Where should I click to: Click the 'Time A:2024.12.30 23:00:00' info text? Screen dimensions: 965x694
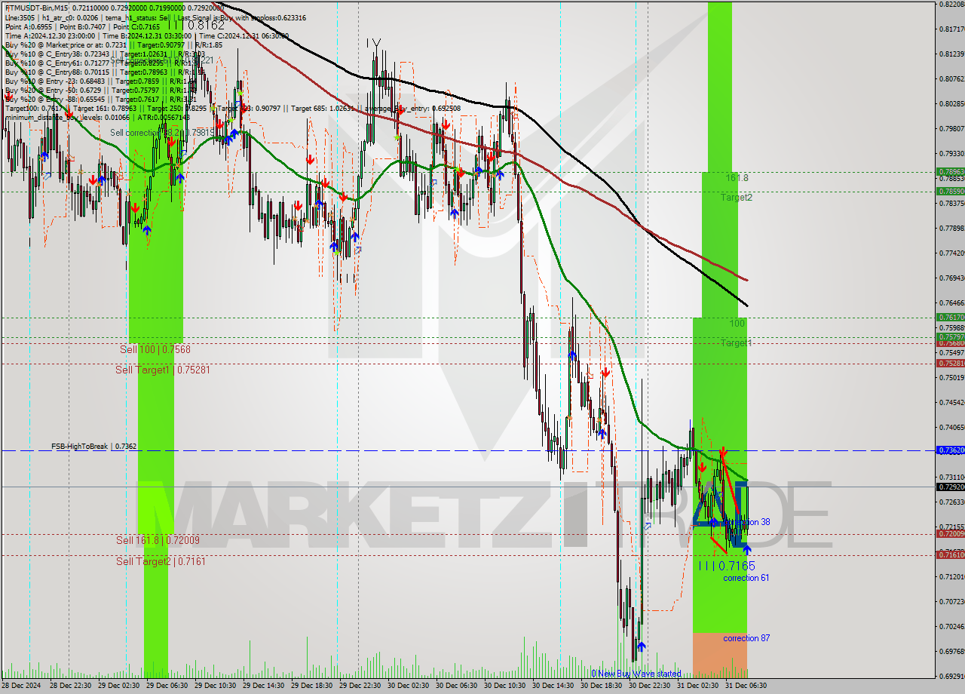[x=50, y=35]
